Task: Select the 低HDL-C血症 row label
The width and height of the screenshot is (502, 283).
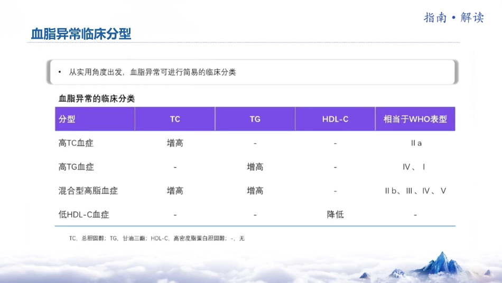Action: [84, 214]
